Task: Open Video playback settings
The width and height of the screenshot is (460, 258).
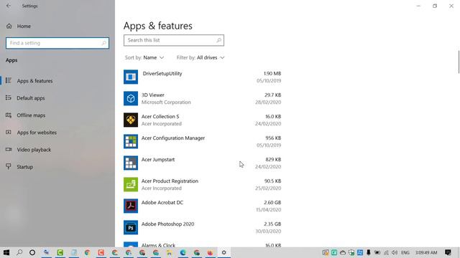Action: [x=34, y=150]
